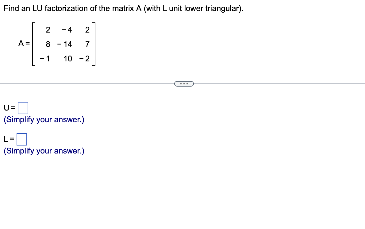The image size is (365, 229).
Task: Select the entry 10 in matrix row three
Action: click(x=68, y=59)
